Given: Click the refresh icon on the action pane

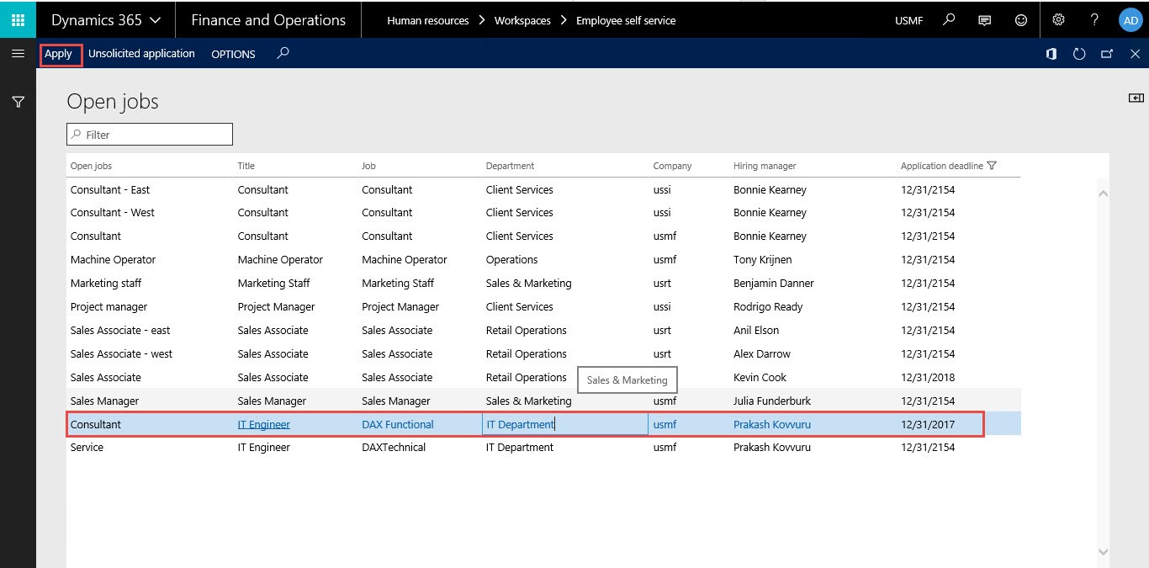Looking at the screenshot, I should (x=1079, y=53).
